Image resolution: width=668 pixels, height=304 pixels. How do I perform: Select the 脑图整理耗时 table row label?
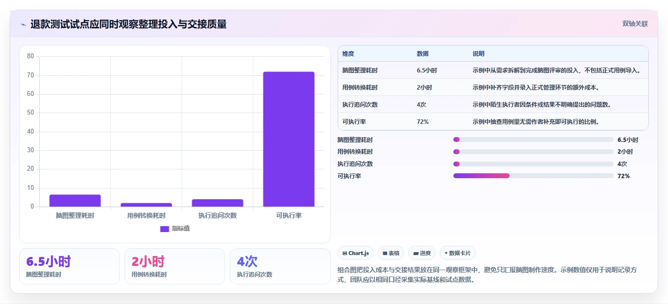click(360, 70)
